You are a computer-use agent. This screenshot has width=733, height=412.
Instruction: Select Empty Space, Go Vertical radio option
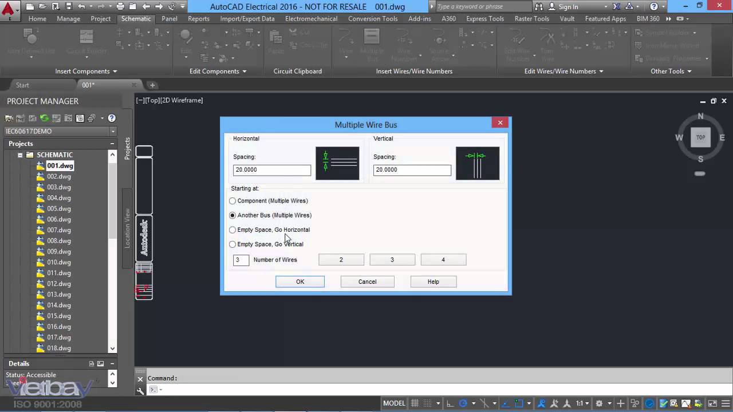[x=232, y=244]
